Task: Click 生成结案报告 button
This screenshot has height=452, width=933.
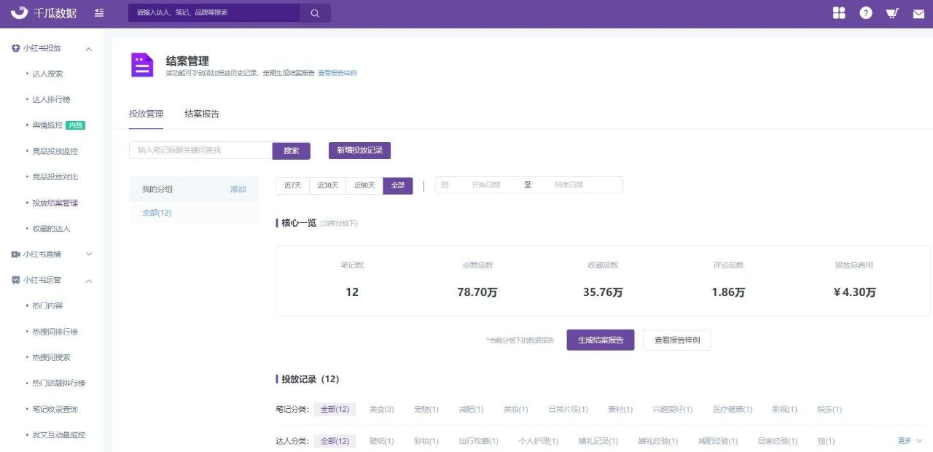Action: 601,340
